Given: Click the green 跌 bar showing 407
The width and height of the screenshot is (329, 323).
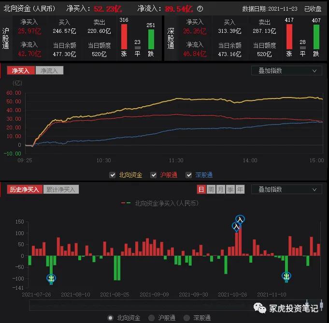Looking at the screenshot, I should pos(316,37).
